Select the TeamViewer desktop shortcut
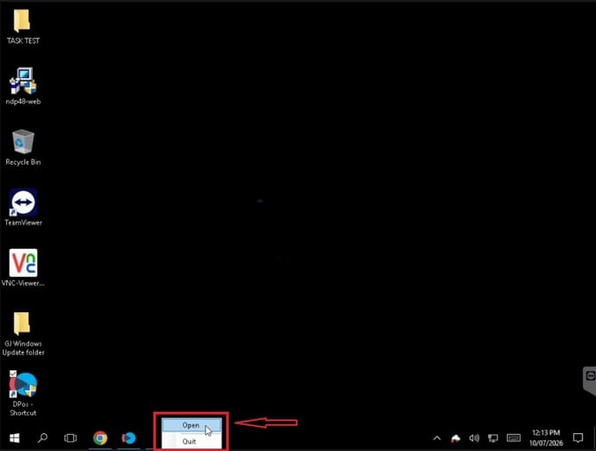596x451 pixels. [x=23, y=207]
